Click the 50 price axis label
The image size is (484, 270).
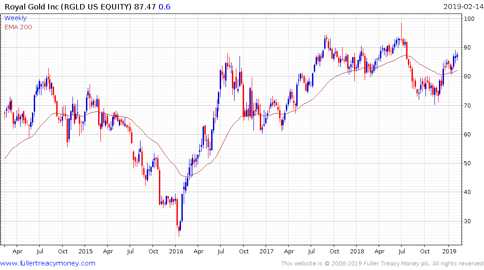pyautogui.click(x=467, y=163)
